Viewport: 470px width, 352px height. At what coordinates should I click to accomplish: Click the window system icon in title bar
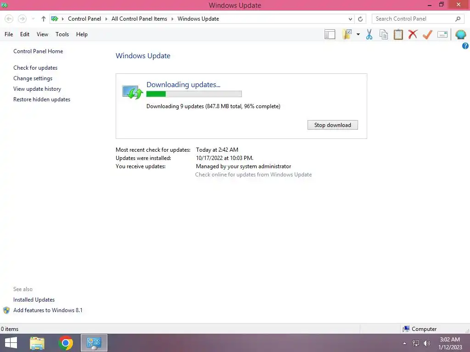pos(4,5)
